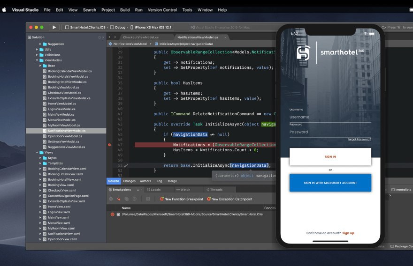The image size is (413, 266).
Task: Switch to CheckoutViewModel.cs tab
Action: coord(141,37)
